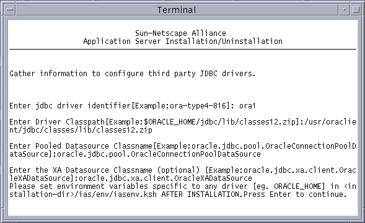
Task: Click 'Application Server Installation/Uninstallation' heading
Action: click(183, 42)
